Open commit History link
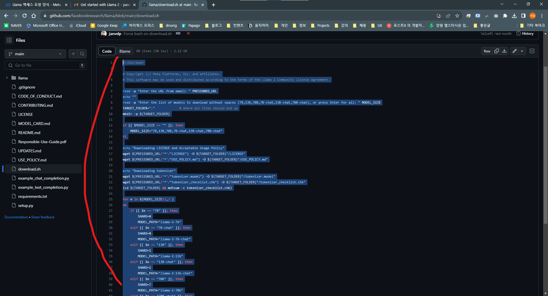This screenshot has height=296, width=548. (x=525, y=33)
